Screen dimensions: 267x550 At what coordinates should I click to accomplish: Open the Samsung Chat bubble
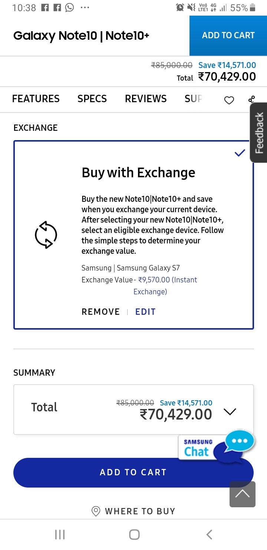click(217, 447)
